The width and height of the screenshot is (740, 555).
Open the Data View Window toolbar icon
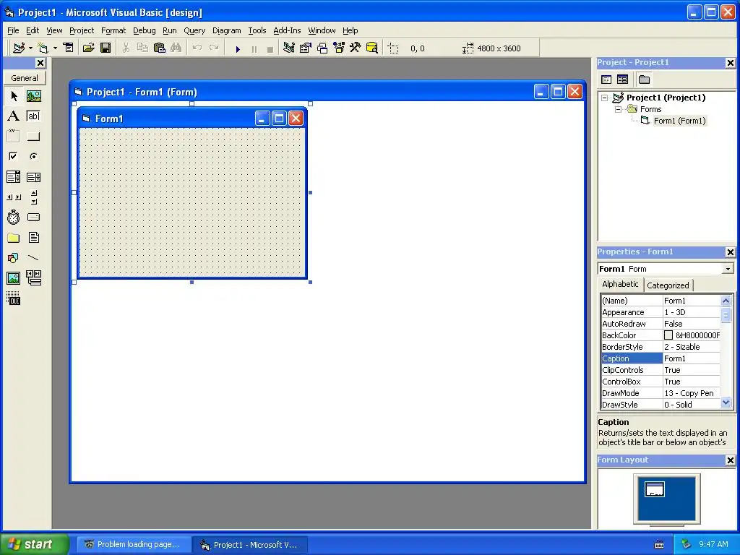372,48
